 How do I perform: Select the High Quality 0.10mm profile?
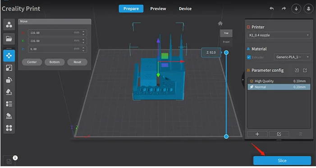[279, 81]
